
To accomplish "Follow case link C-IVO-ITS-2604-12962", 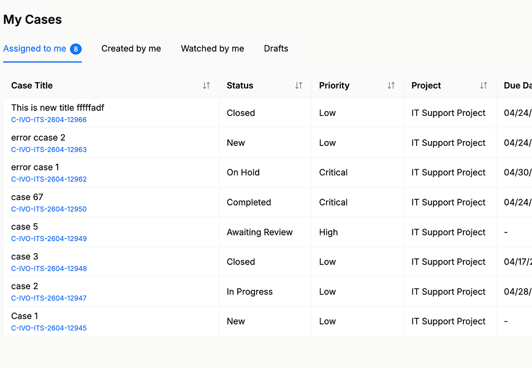I will (49, 179).
